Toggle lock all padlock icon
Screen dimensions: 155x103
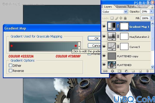(x=125, y=18)
